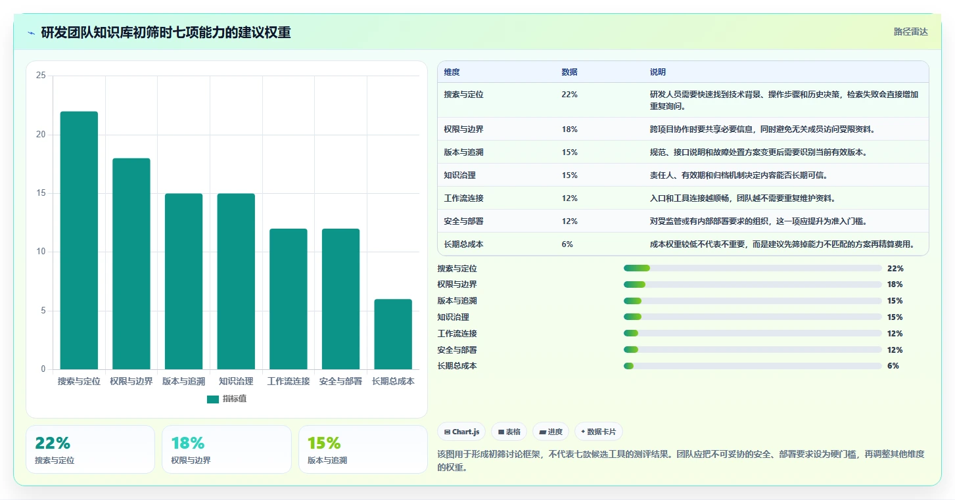Click the 权限与边界 progress bar

pyautogui.click(x=753, y=284)
